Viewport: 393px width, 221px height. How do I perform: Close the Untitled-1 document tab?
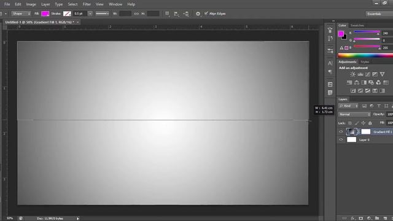tap(78, 22)
